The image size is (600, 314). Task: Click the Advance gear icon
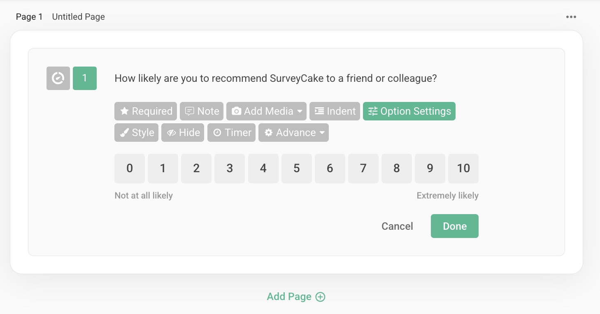click(268, 132)
